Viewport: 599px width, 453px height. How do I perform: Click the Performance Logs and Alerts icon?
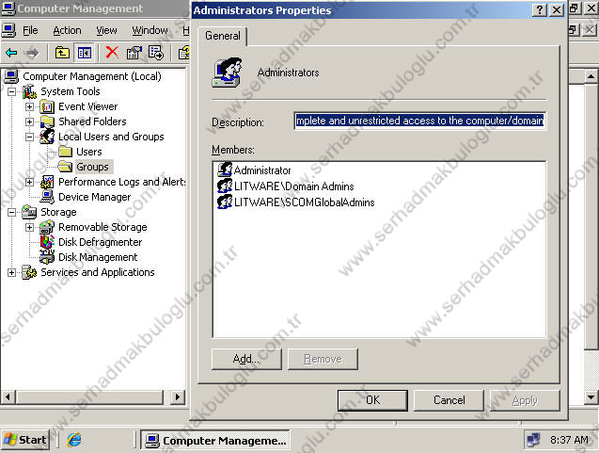click(47, 182)
